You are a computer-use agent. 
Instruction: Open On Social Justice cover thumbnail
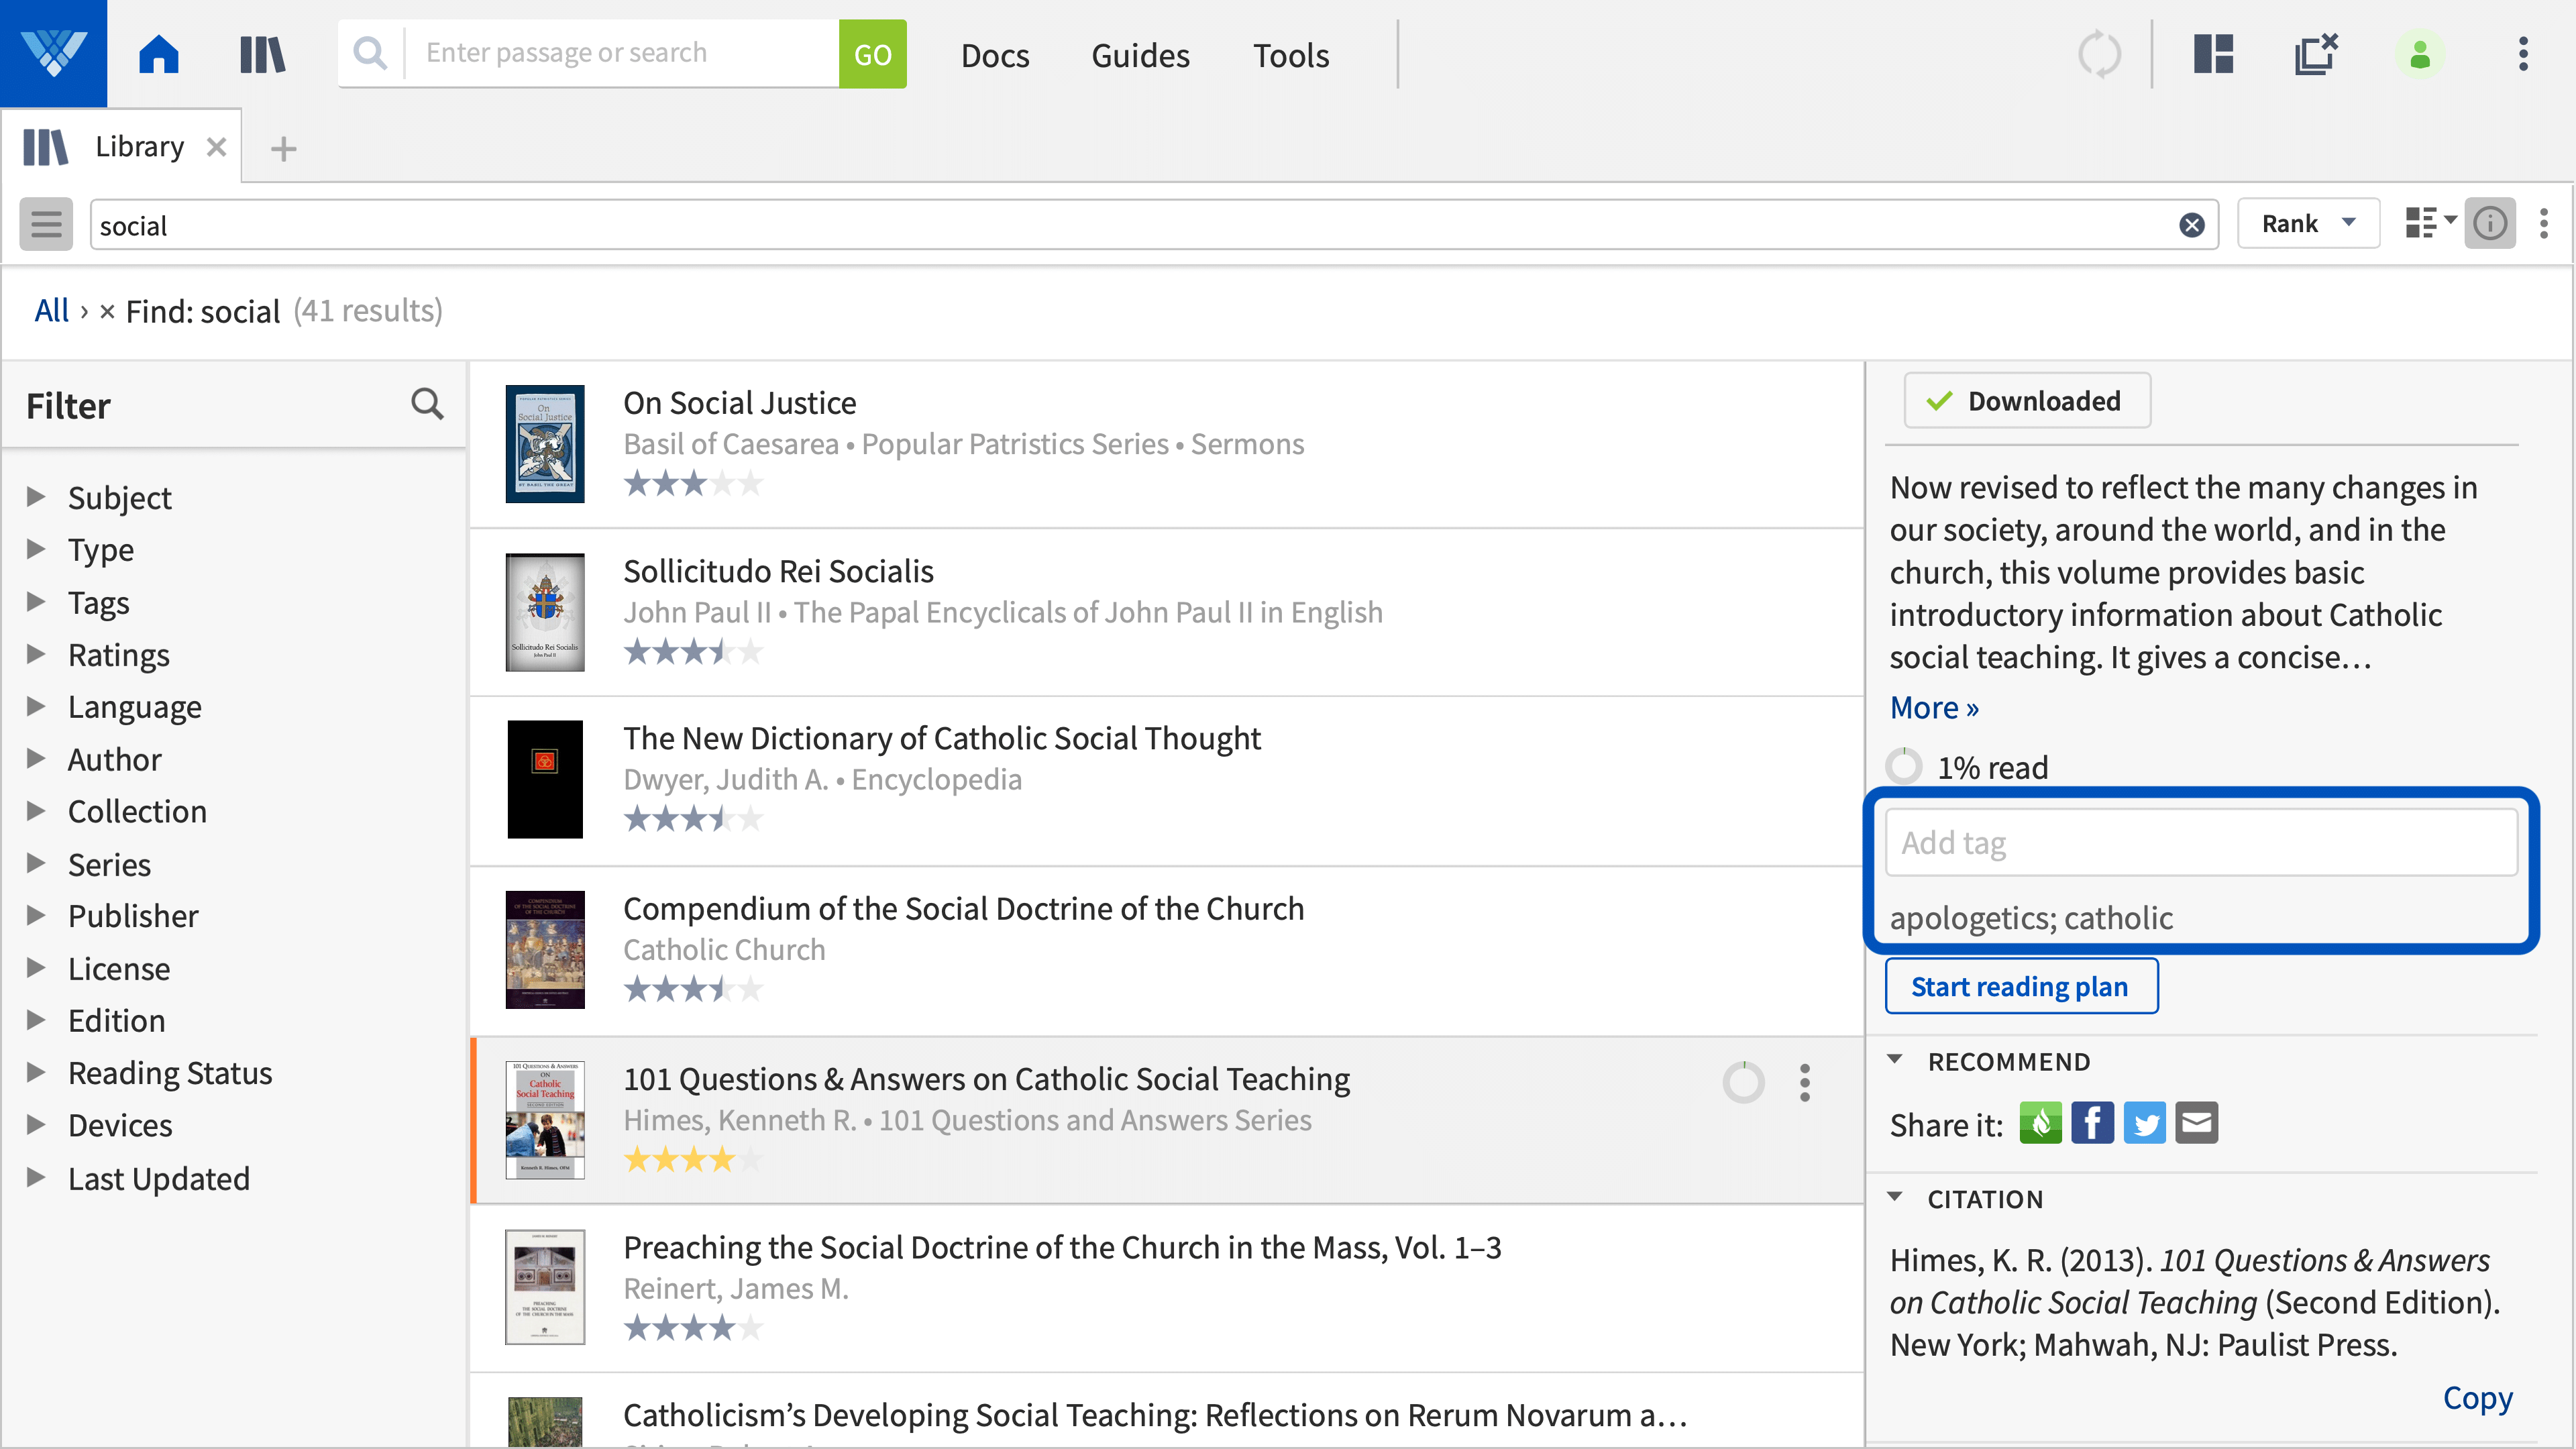[x=545, y=444]
